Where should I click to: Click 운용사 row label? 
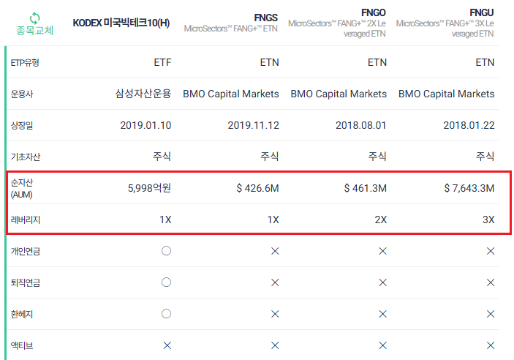click(22, 94)
